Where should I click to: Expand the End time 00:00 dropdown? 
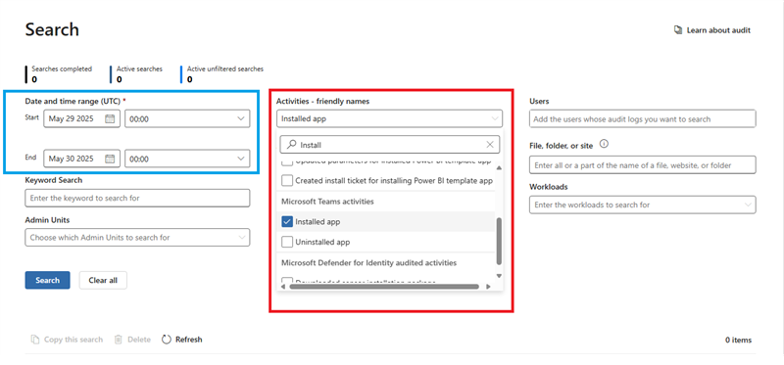pyautogui.click(x=187, y=159)
